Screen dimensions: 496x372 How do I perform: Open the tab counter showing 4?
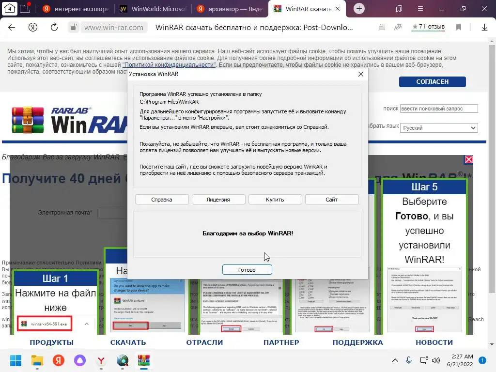(10, 9)
